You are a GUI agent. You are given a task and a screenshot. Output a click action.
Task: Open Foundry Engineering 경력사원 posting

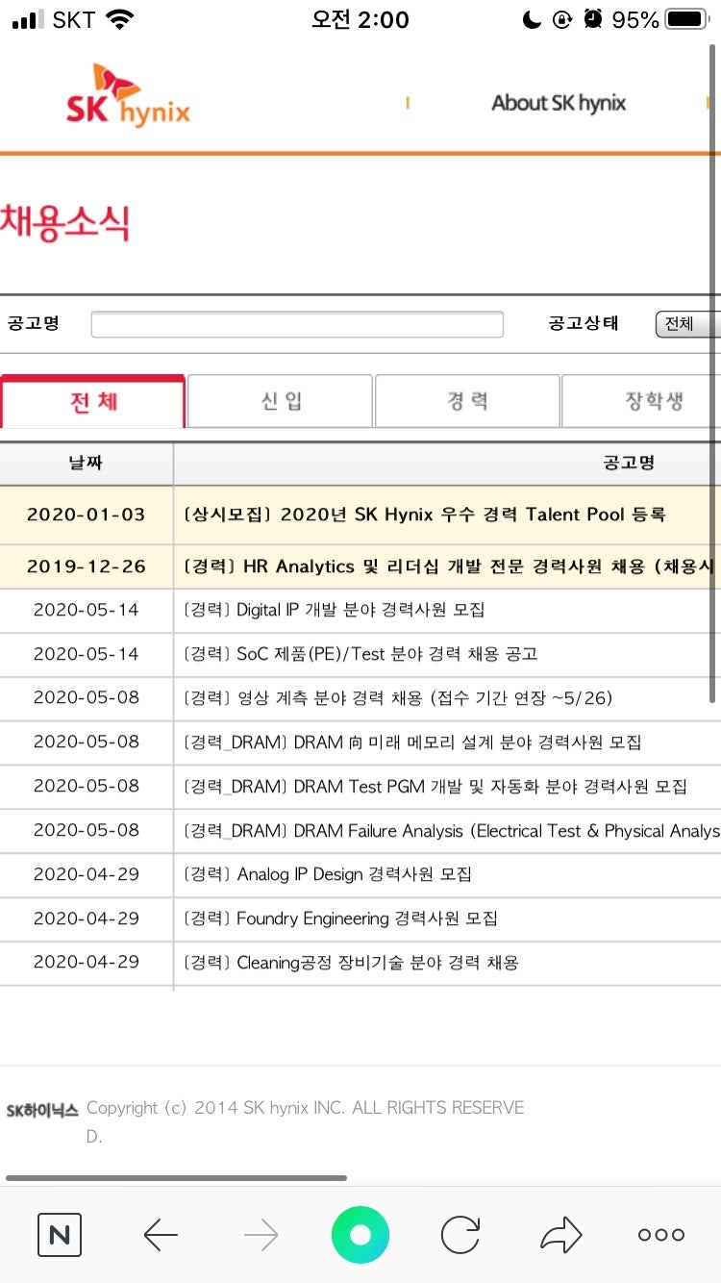click(x=340, y=918)
